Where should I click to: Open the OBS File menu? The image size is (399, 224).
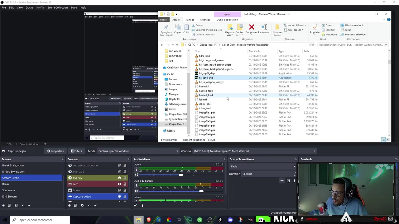[x=4, y=7]
